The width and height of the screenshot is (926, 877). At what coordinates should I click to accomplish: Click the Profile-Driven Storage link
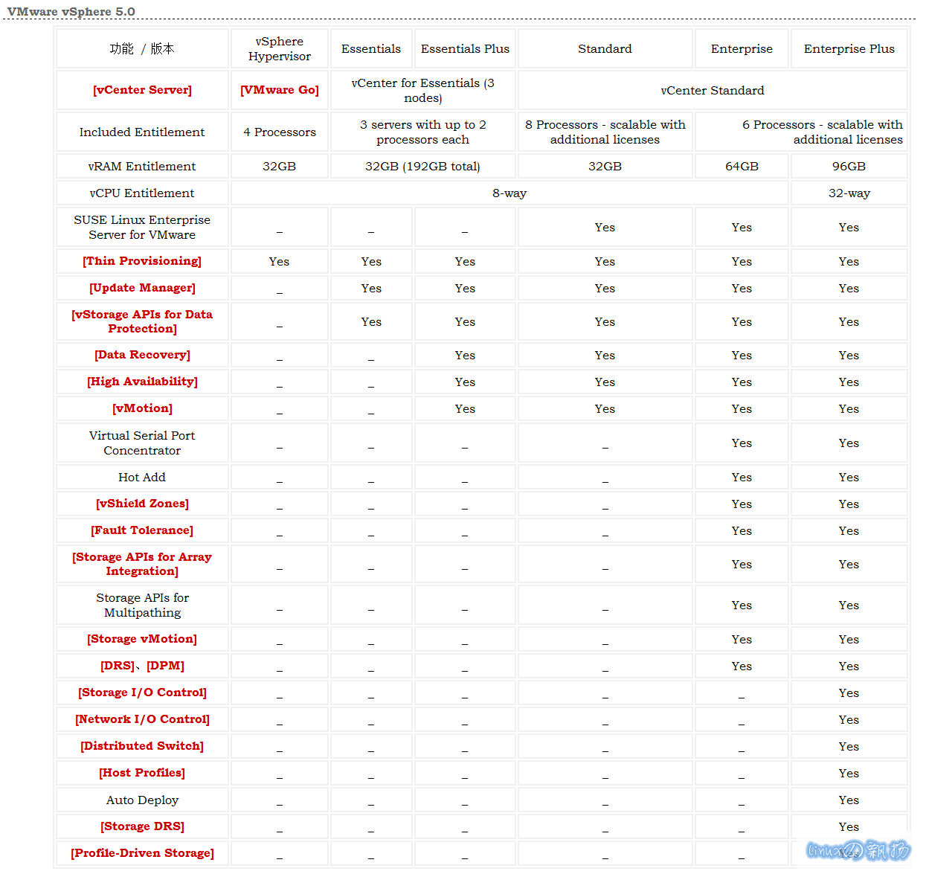[142, 853]
